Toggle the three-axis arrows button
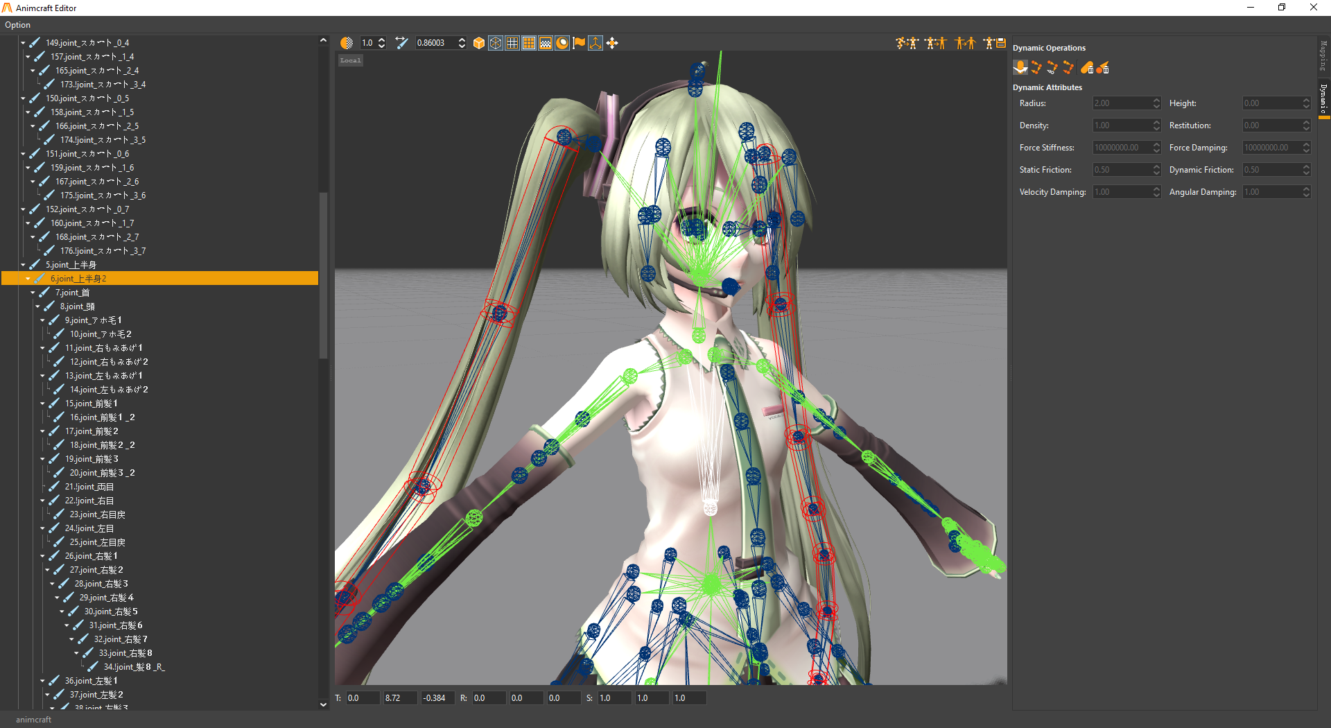The height and width of the screenshot is (728, 1331). click(595, 43)
